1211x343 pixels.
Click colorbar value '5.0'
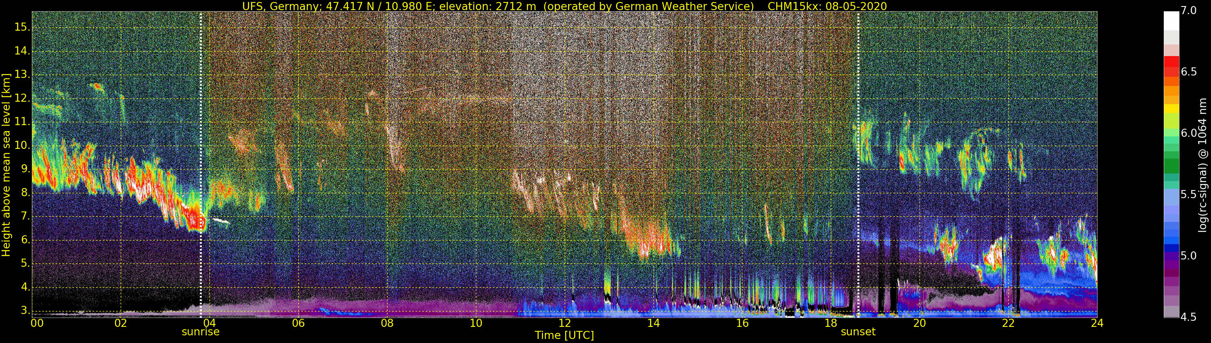[x=1189, y=256]
